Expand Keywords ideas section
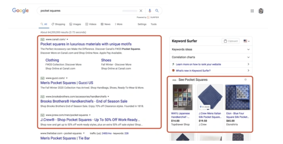 pos(211,49)
